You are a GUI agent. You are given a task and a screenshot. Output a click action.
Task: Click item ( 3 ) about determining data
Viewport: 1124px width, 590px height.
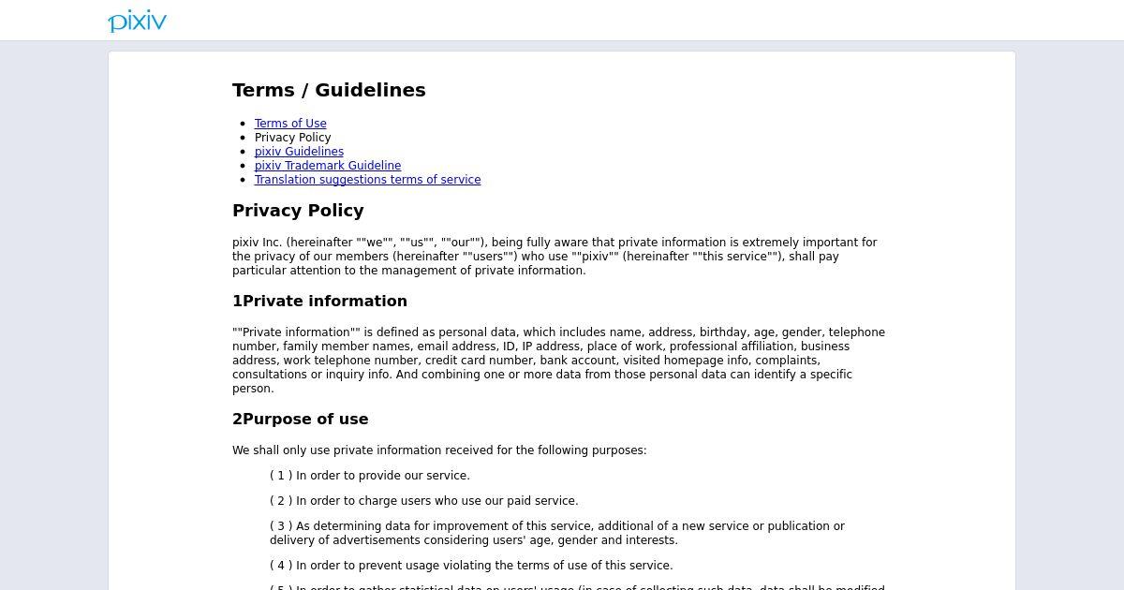[557, 533]
